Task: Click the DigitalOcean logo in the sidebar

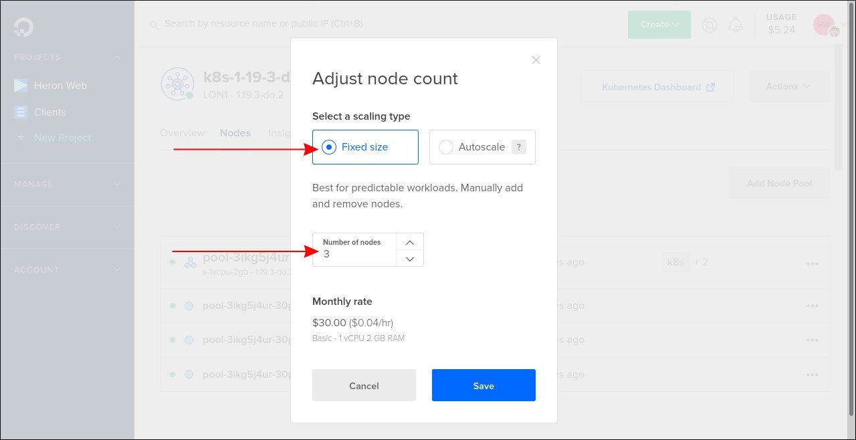Action: 23,25
